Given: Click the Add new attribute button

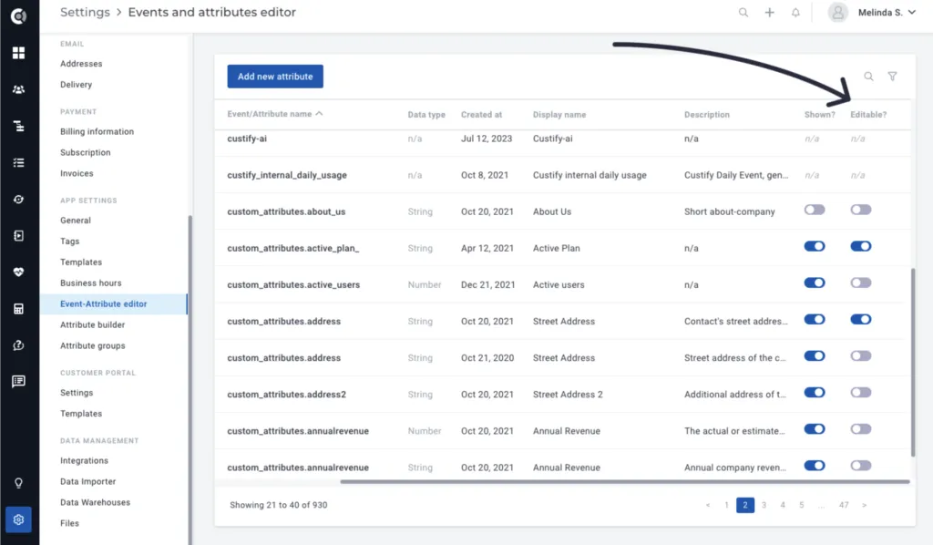Looking at the screenshot, I should [275, 77].
